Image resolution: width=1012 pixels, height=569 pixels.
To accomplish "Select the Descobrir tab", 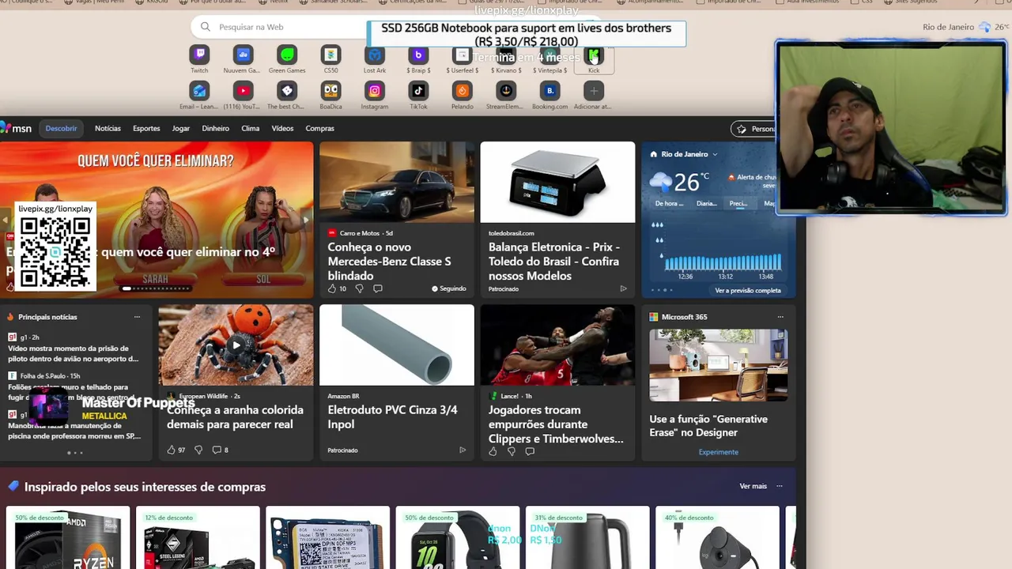I will point(61,128).
